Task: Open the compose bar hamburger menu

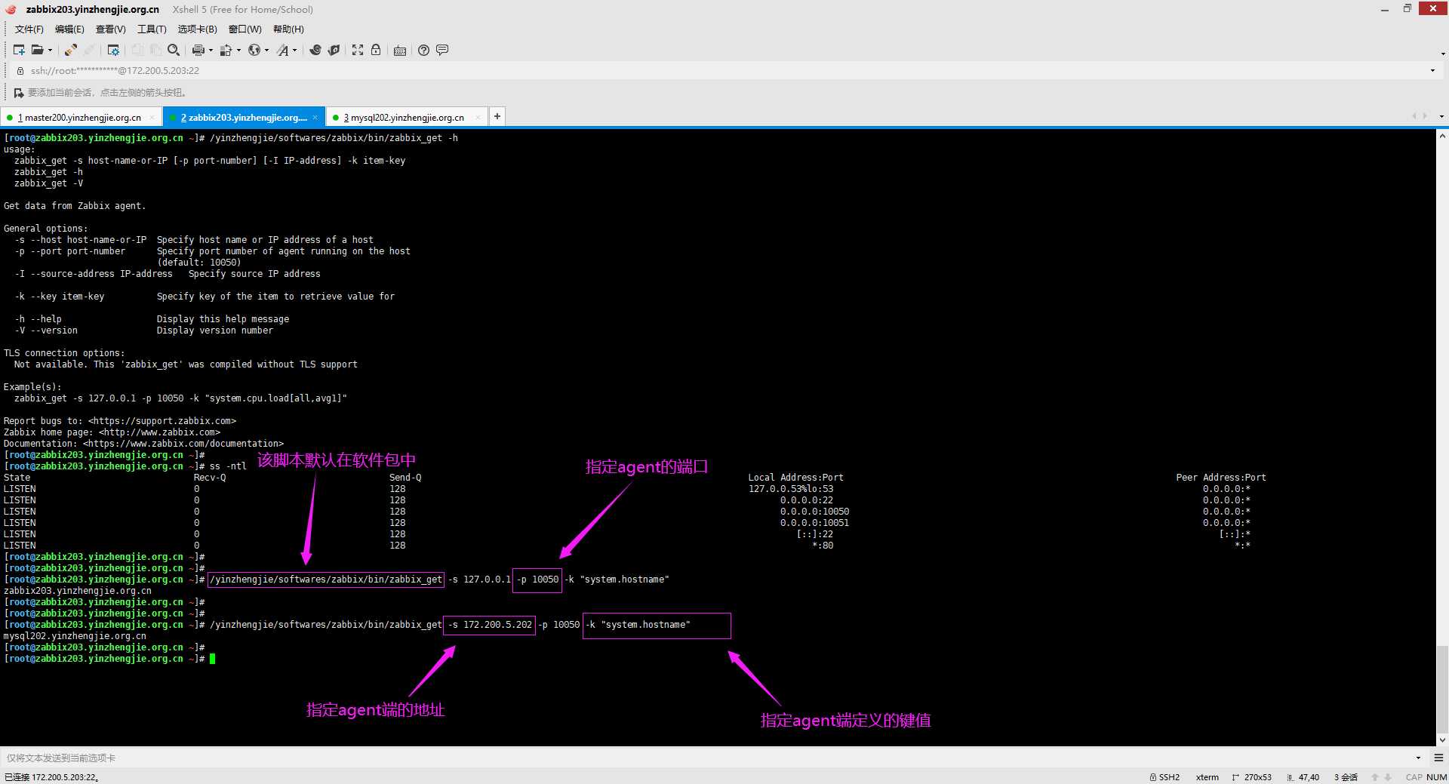Action: 1438,758
